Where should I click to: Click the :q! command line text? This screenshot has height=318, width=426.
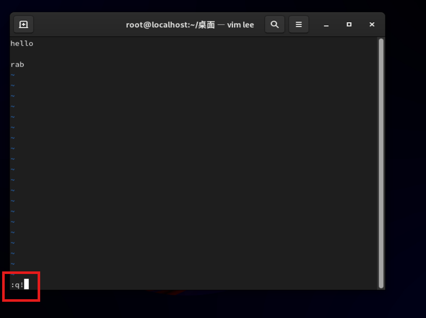point(18,285)
